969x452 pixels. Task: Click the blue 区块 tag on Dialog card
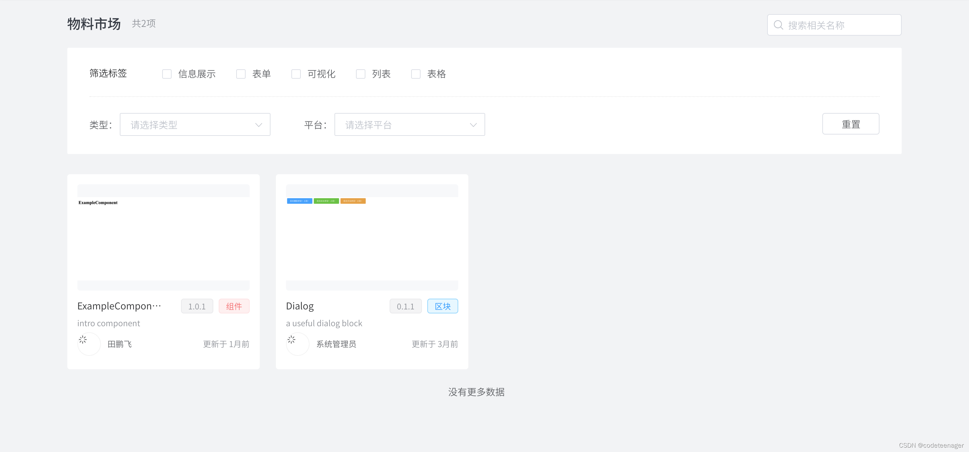(x=442, y=306)
